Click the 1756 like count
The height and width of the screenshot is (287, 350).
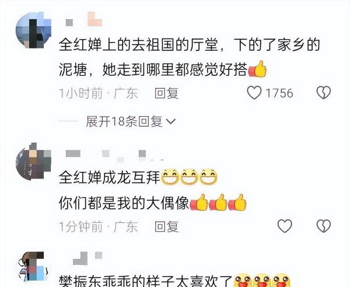tap(279, 93)
